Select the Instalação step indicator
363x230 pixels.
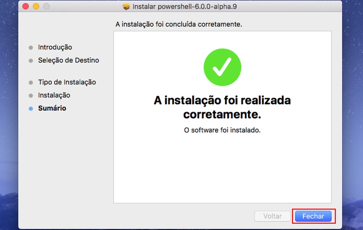[x=30, y=95]
